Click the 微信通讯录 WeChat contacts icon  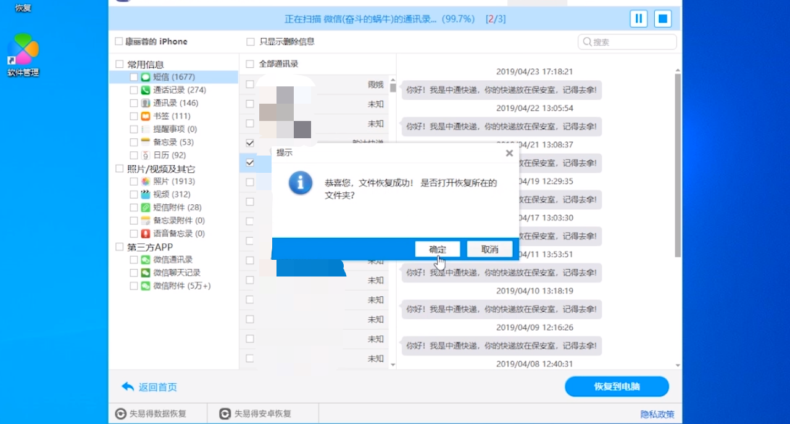[x=146, y=260]
